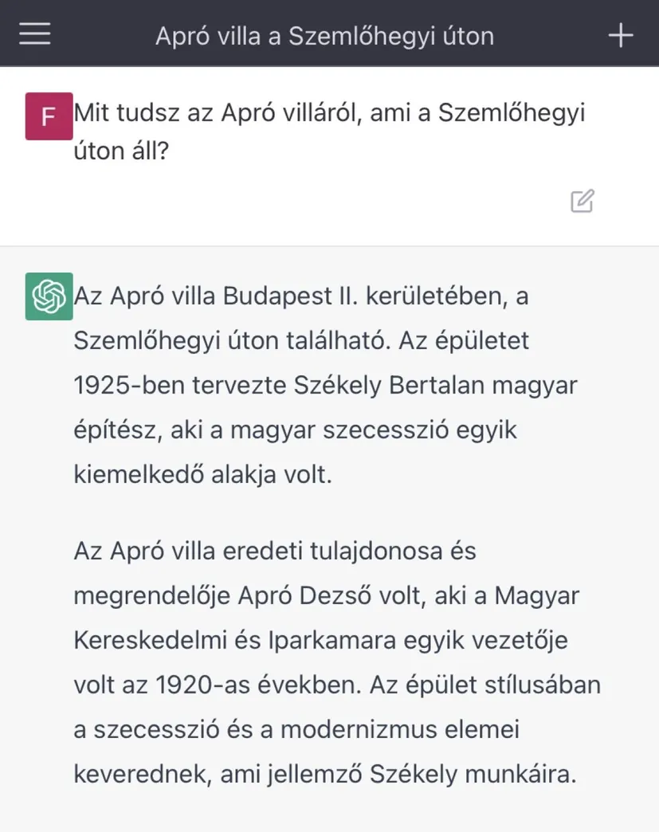Click the line starting 'Kereskedelmi és Iparkamara'
The height and width of the screenshot is (832, 659).
(x=320, y=641)
